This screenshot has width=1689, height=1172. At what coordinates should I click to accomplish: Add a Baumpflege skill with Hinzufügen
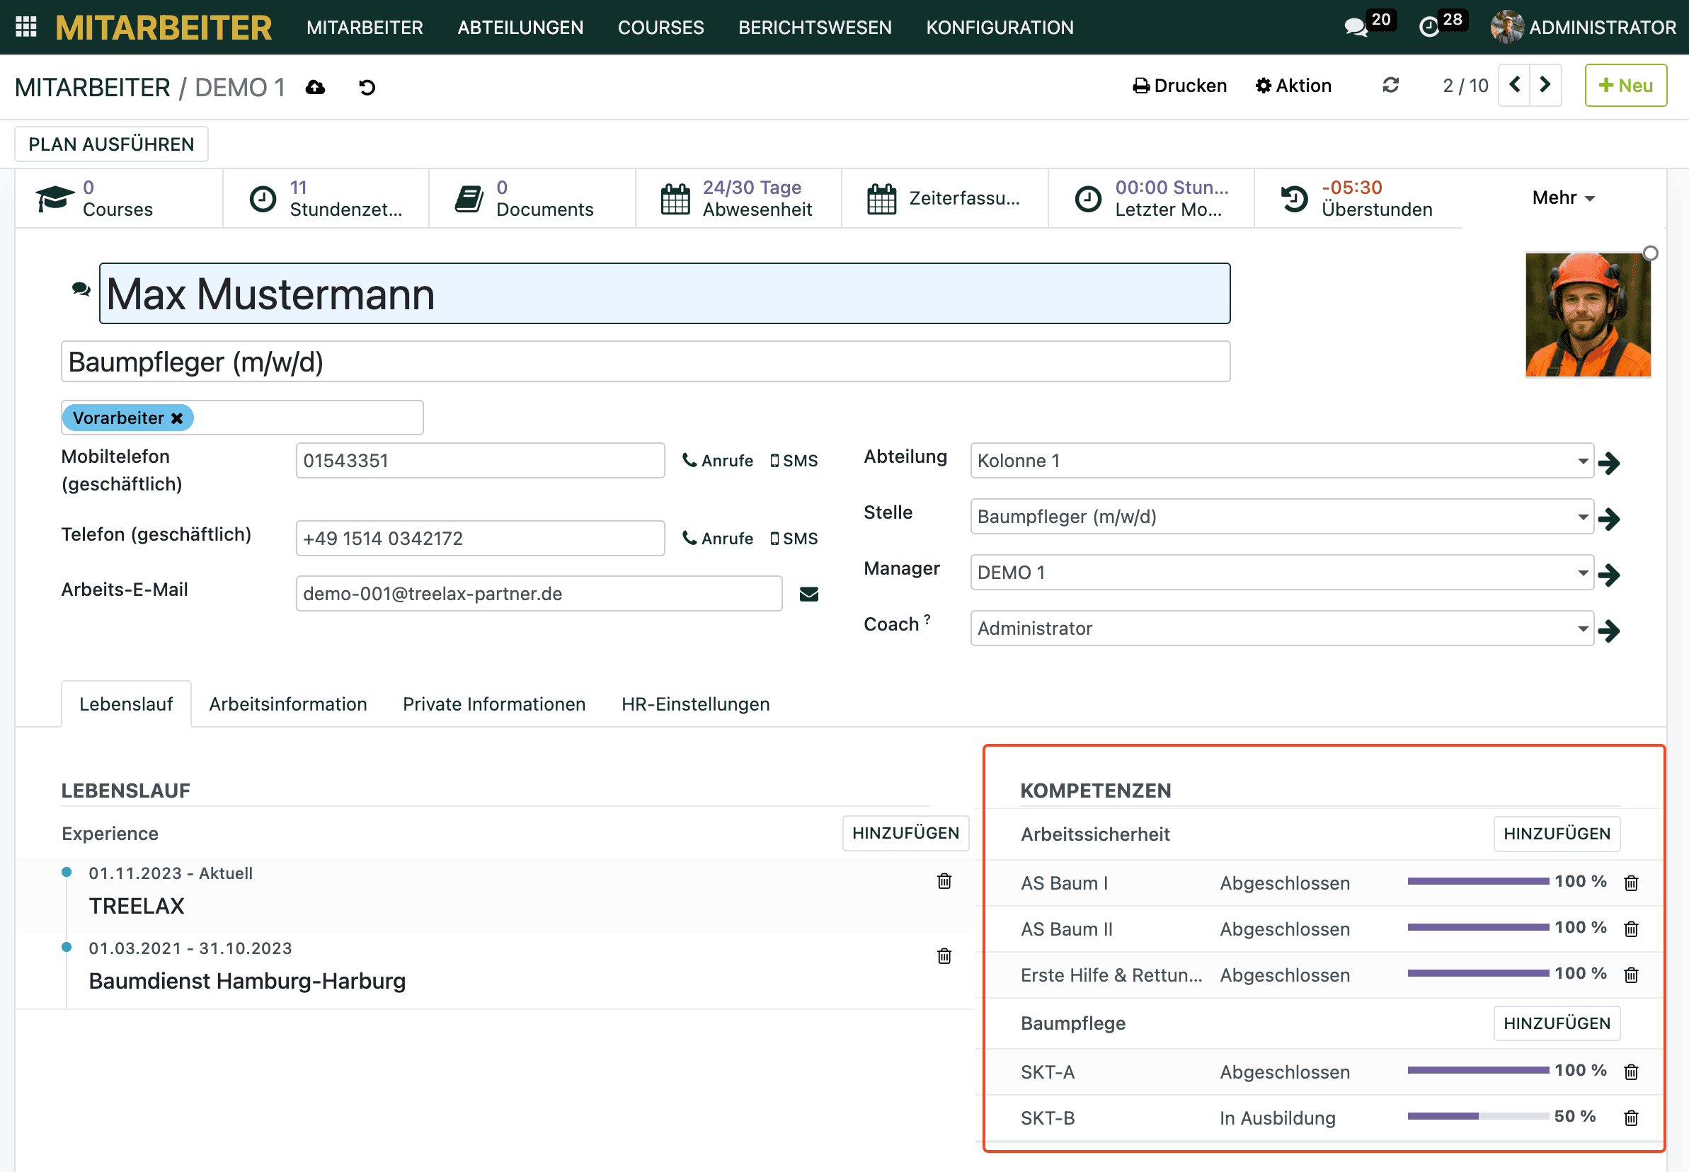tap(1556, 1023)
